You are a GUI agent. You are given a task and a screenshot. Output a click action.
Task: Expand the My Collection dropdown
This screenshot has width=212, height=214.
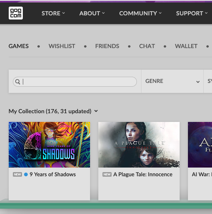pos(53,111)
